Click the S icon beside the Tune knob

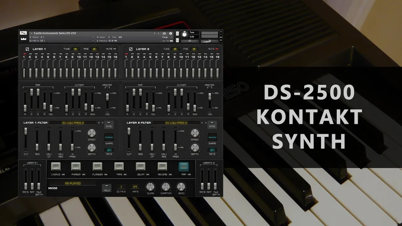(x=177, y=34)
